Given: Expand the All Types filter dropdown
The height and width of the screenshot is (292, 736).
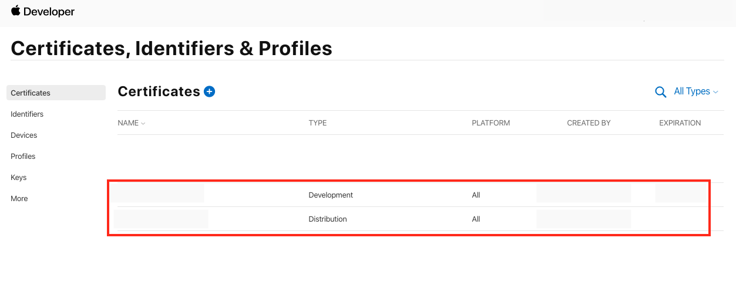Looking at the screenshot, I should [x=695, y=91].
